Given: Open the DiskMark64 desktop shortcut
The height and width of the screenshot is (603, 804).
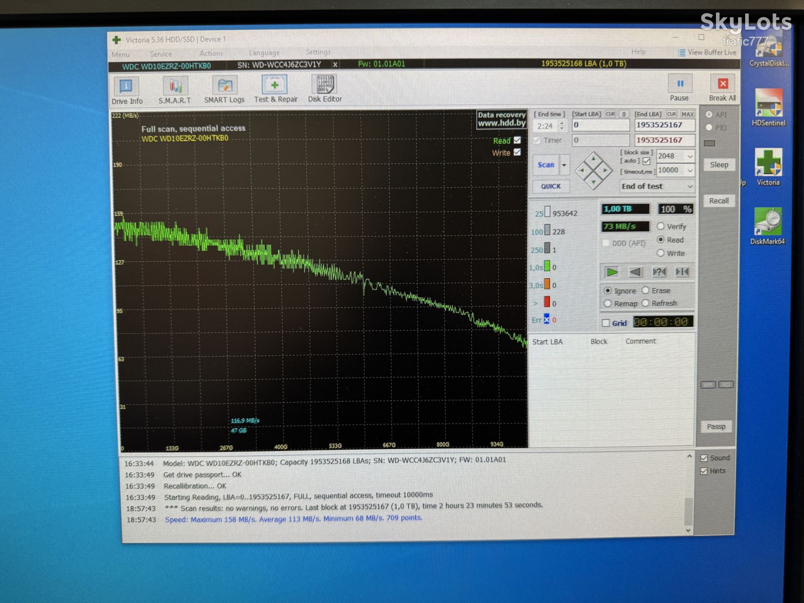Looking at the screenshot, I should coord(768,226).
